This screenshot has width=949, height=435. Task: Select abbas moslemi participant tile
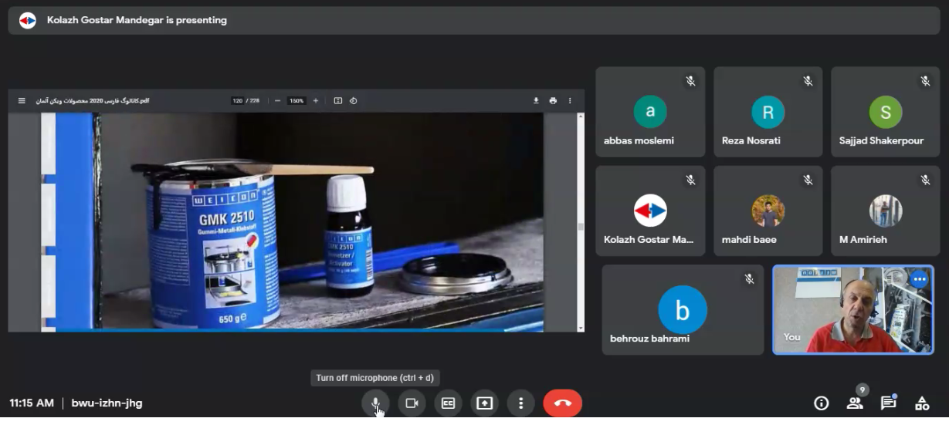[x=650, y=112]
